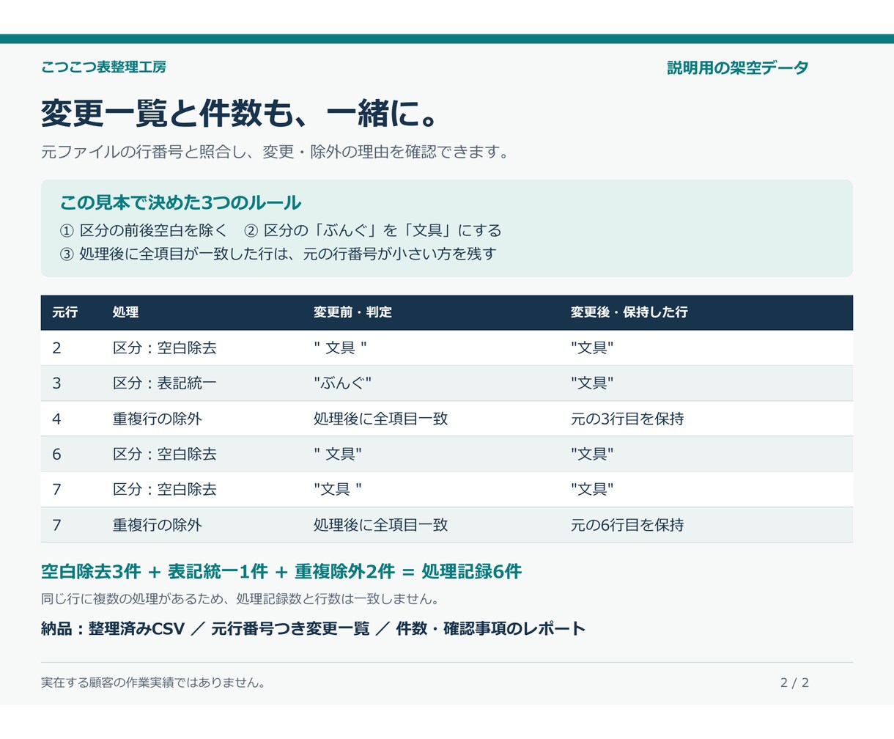Click the "ぶんぐ" cell

[342, 383]
